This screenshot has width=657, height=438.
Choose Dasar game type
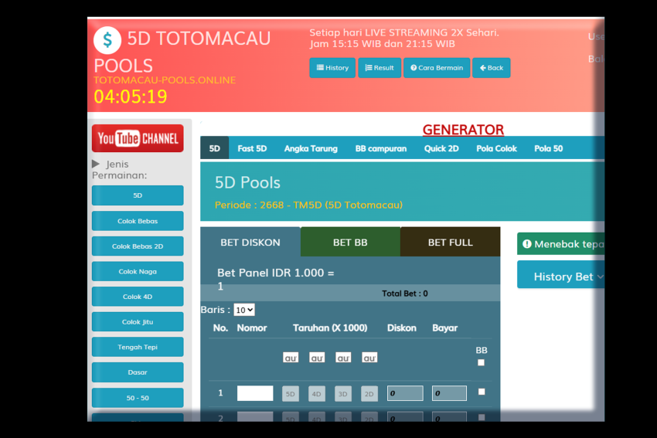(138, 372)
